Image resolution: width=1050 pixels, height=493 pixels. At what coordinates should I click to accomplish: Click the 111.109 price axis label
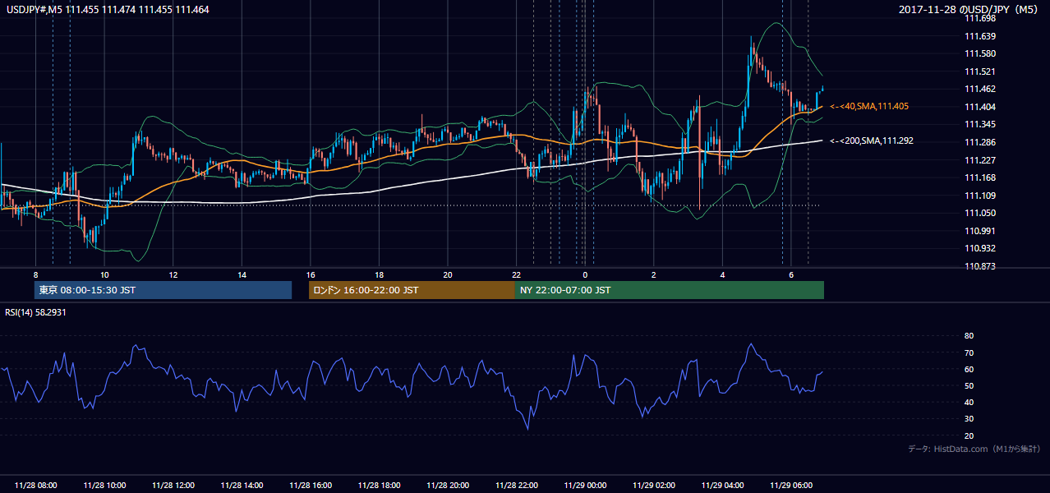pyautogui.click(x=980, y=196)
